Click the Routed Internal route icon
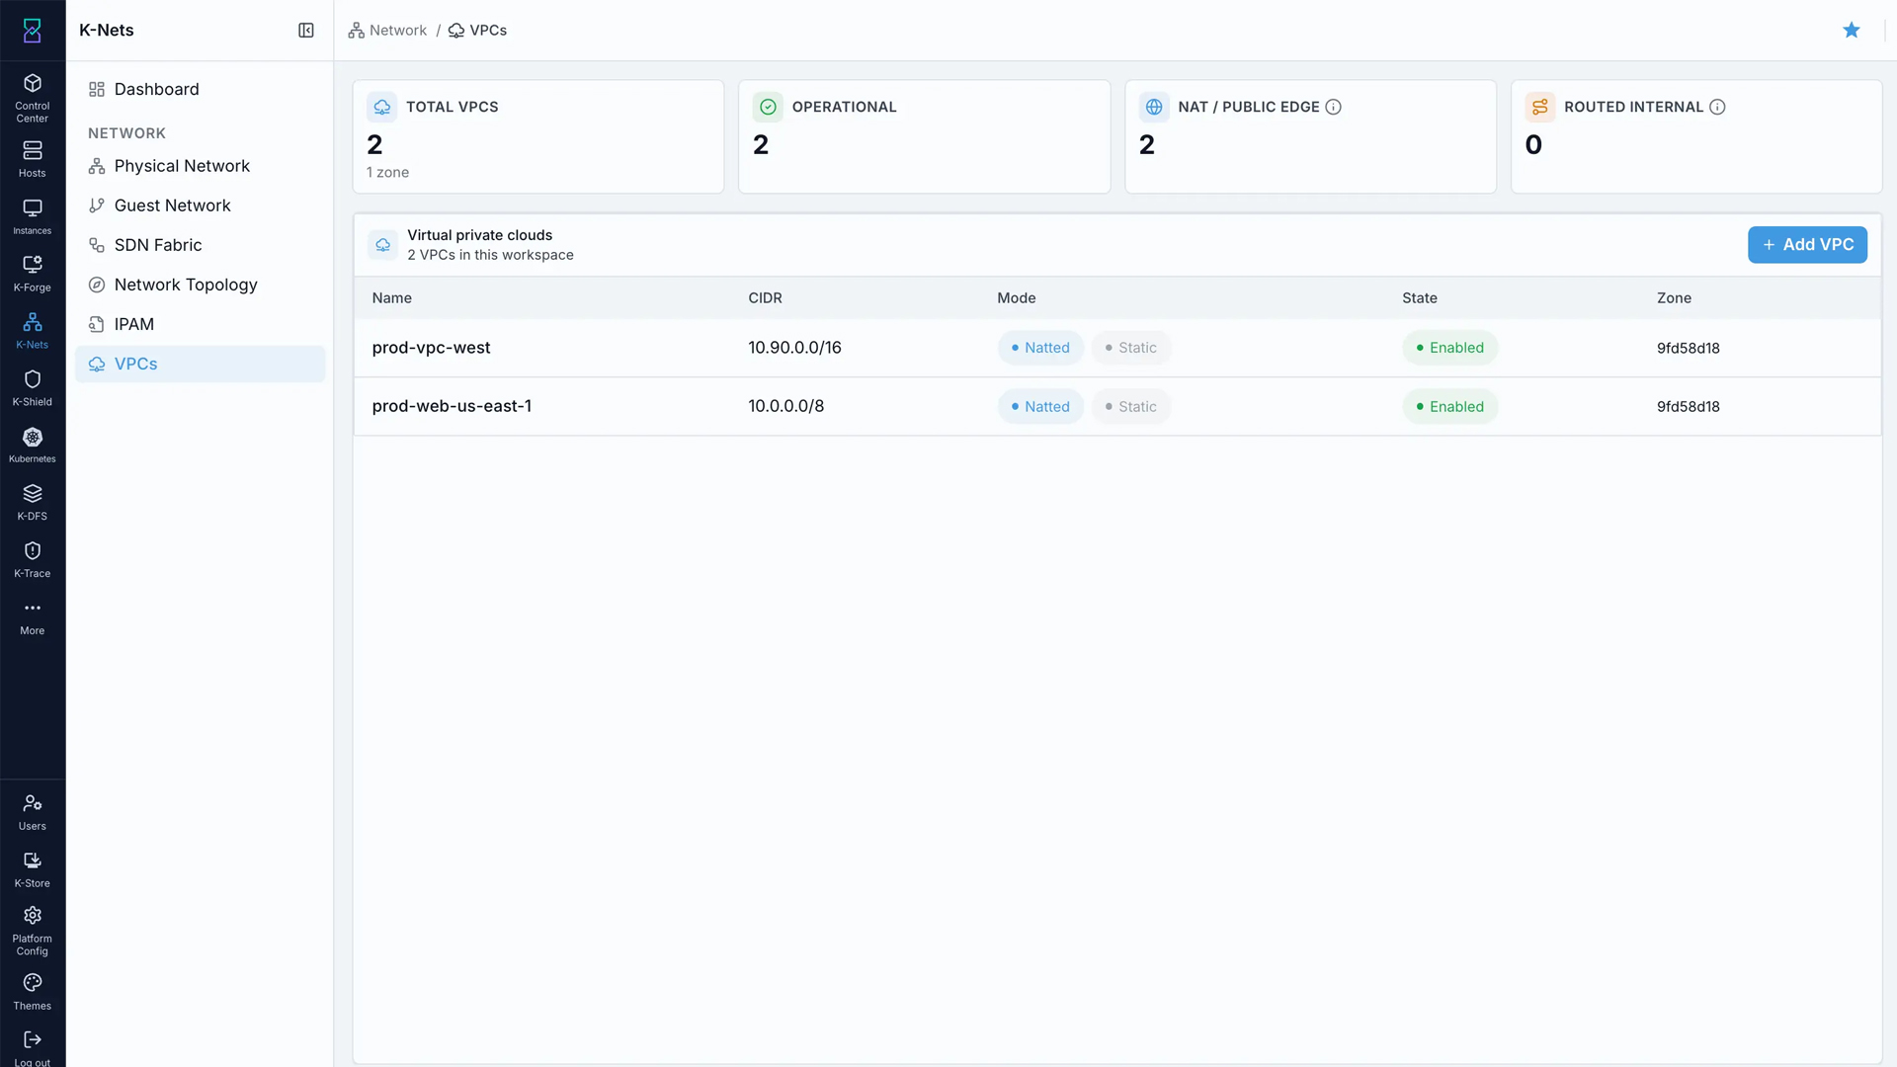The image size is (1897, 1067). coord(1540,107)
